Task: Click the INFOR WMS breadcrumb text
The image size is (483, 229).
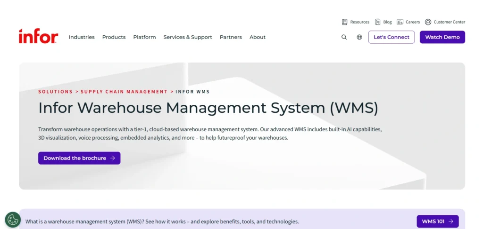Action: tap(192, 92)
